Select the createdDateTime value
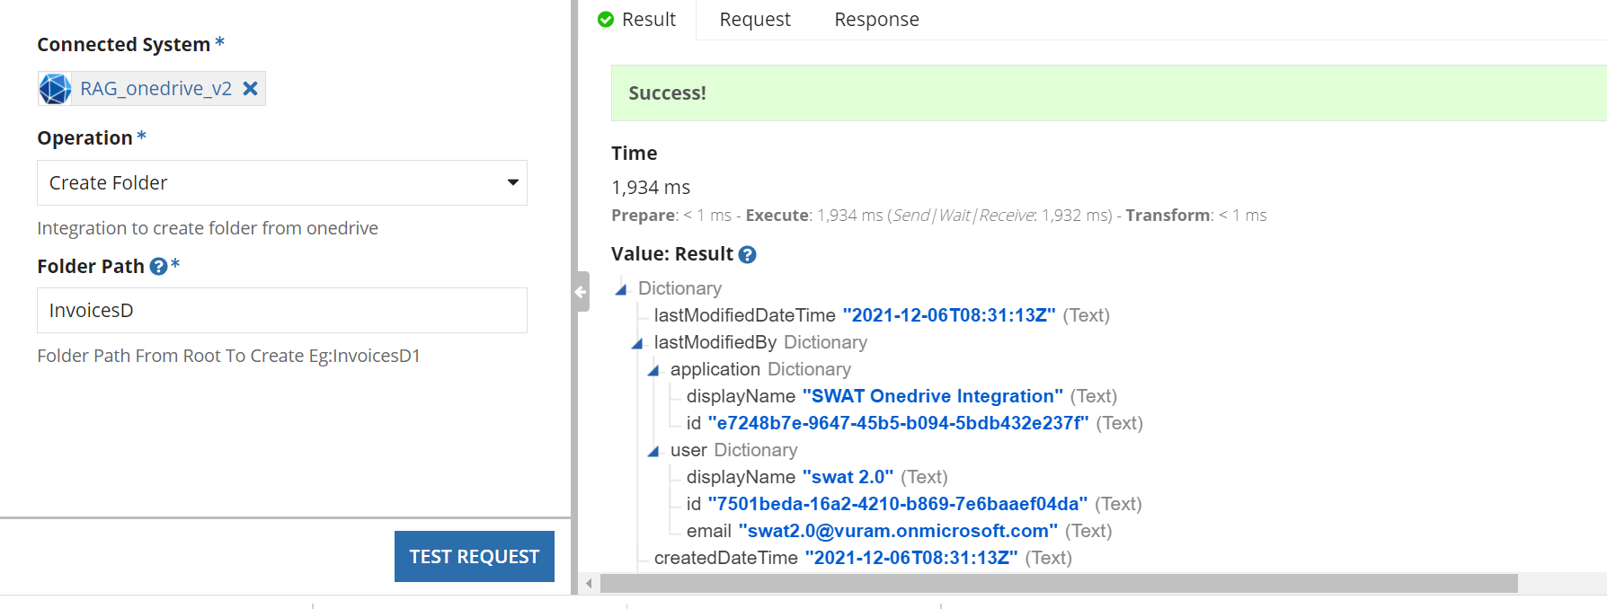 coord(911,558)
